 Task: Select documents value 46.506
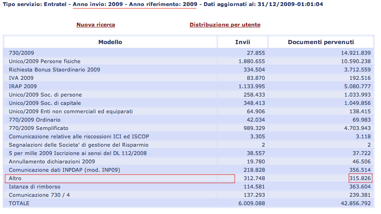(x=361, y=162)
